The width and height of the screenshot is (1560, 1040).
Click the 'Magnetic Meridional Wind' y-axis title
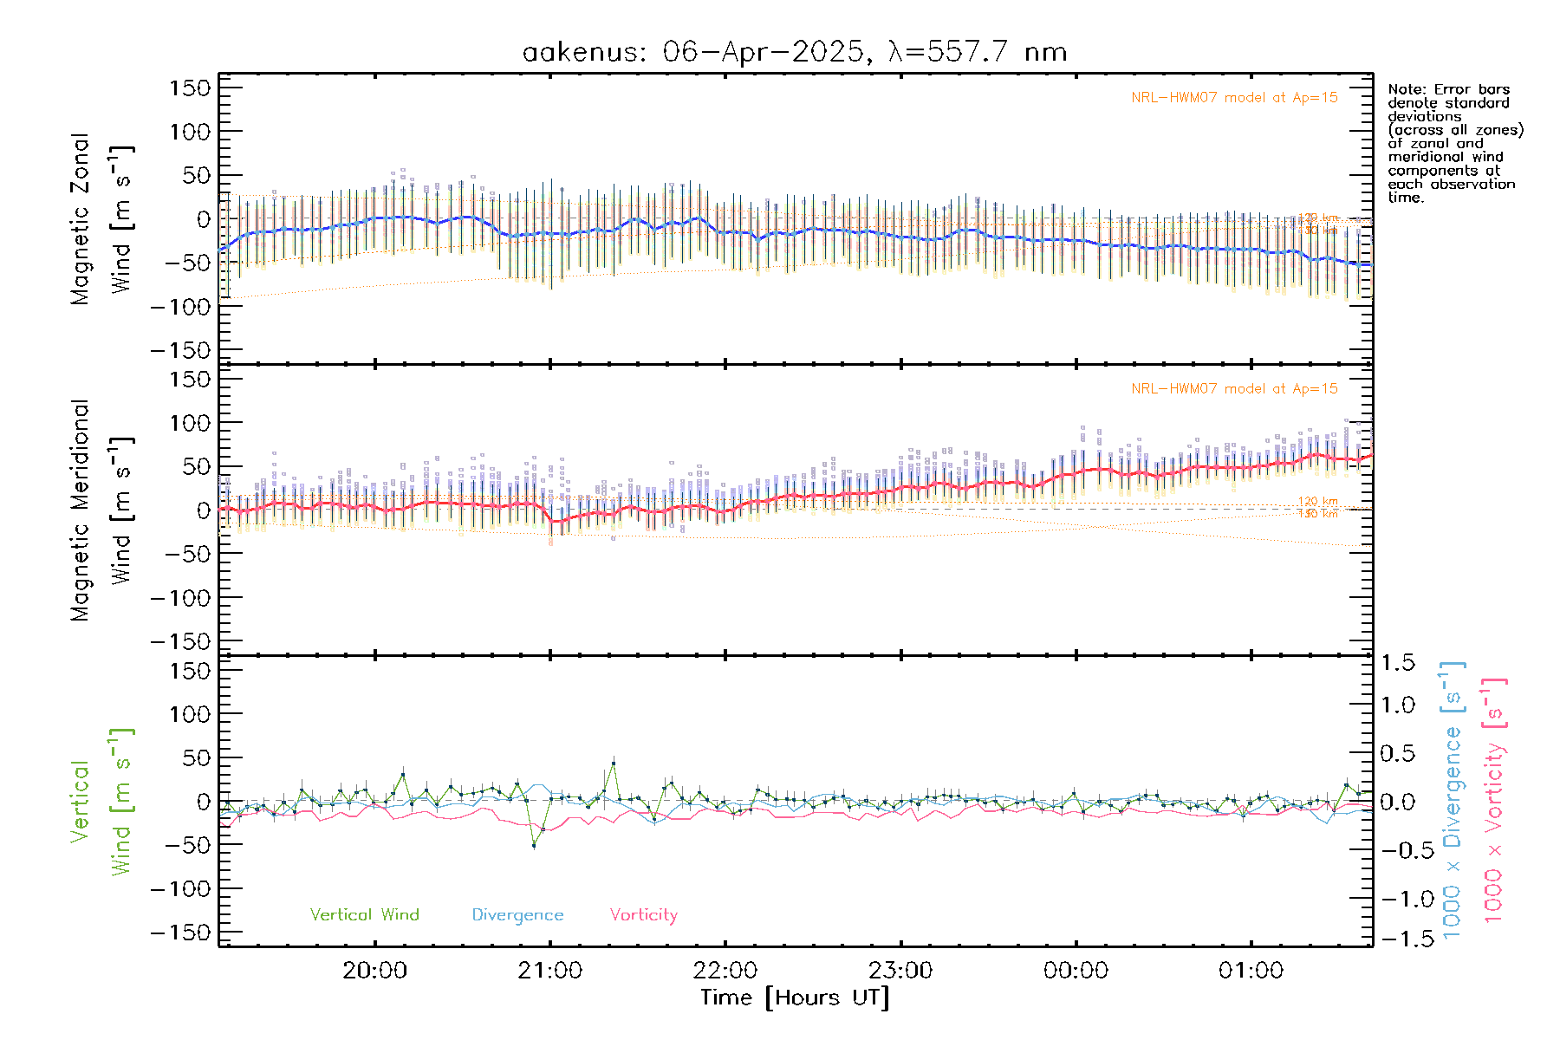(x=101, y=510)
